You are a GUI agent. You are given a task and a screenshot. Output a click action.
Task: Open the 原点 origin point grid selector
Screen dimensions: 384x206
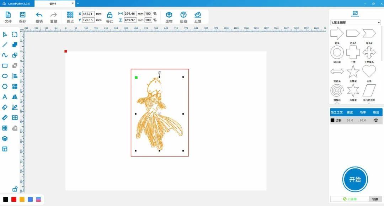pyautogui.click(x=70, y=17)
